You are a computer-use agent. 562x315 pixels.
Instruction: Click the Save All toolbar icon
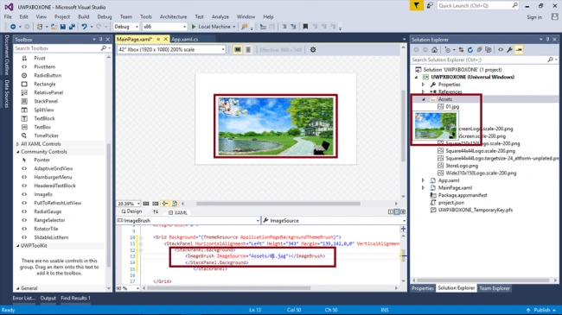click(x=72, y=27)
